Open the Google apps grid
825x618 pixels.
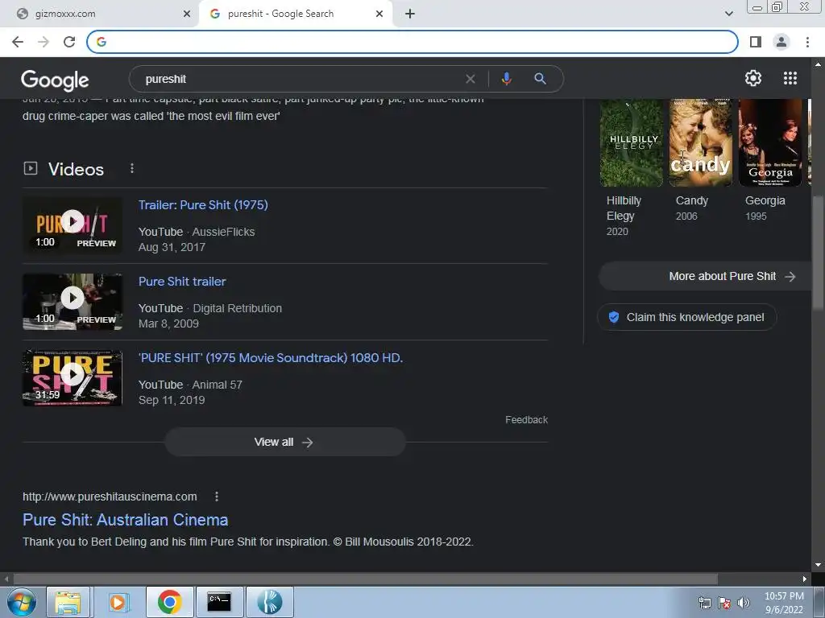tap(790, 78)
